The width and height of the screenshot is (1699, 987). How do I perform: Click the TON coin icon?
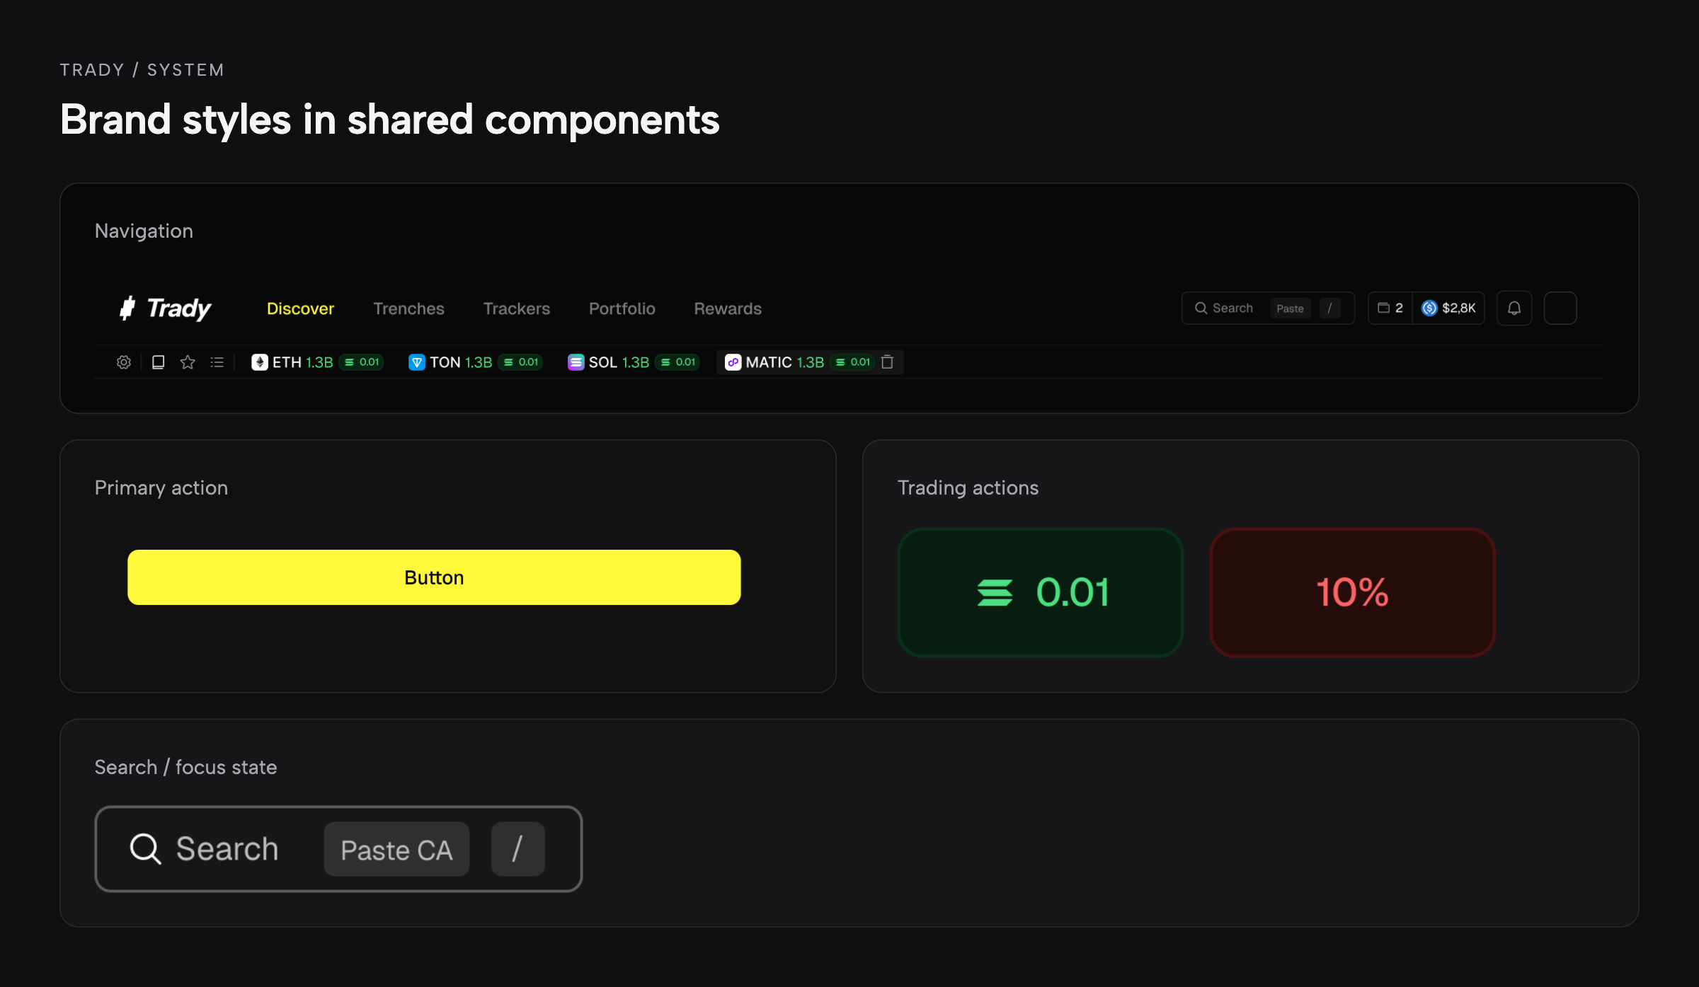click(417, 362)
